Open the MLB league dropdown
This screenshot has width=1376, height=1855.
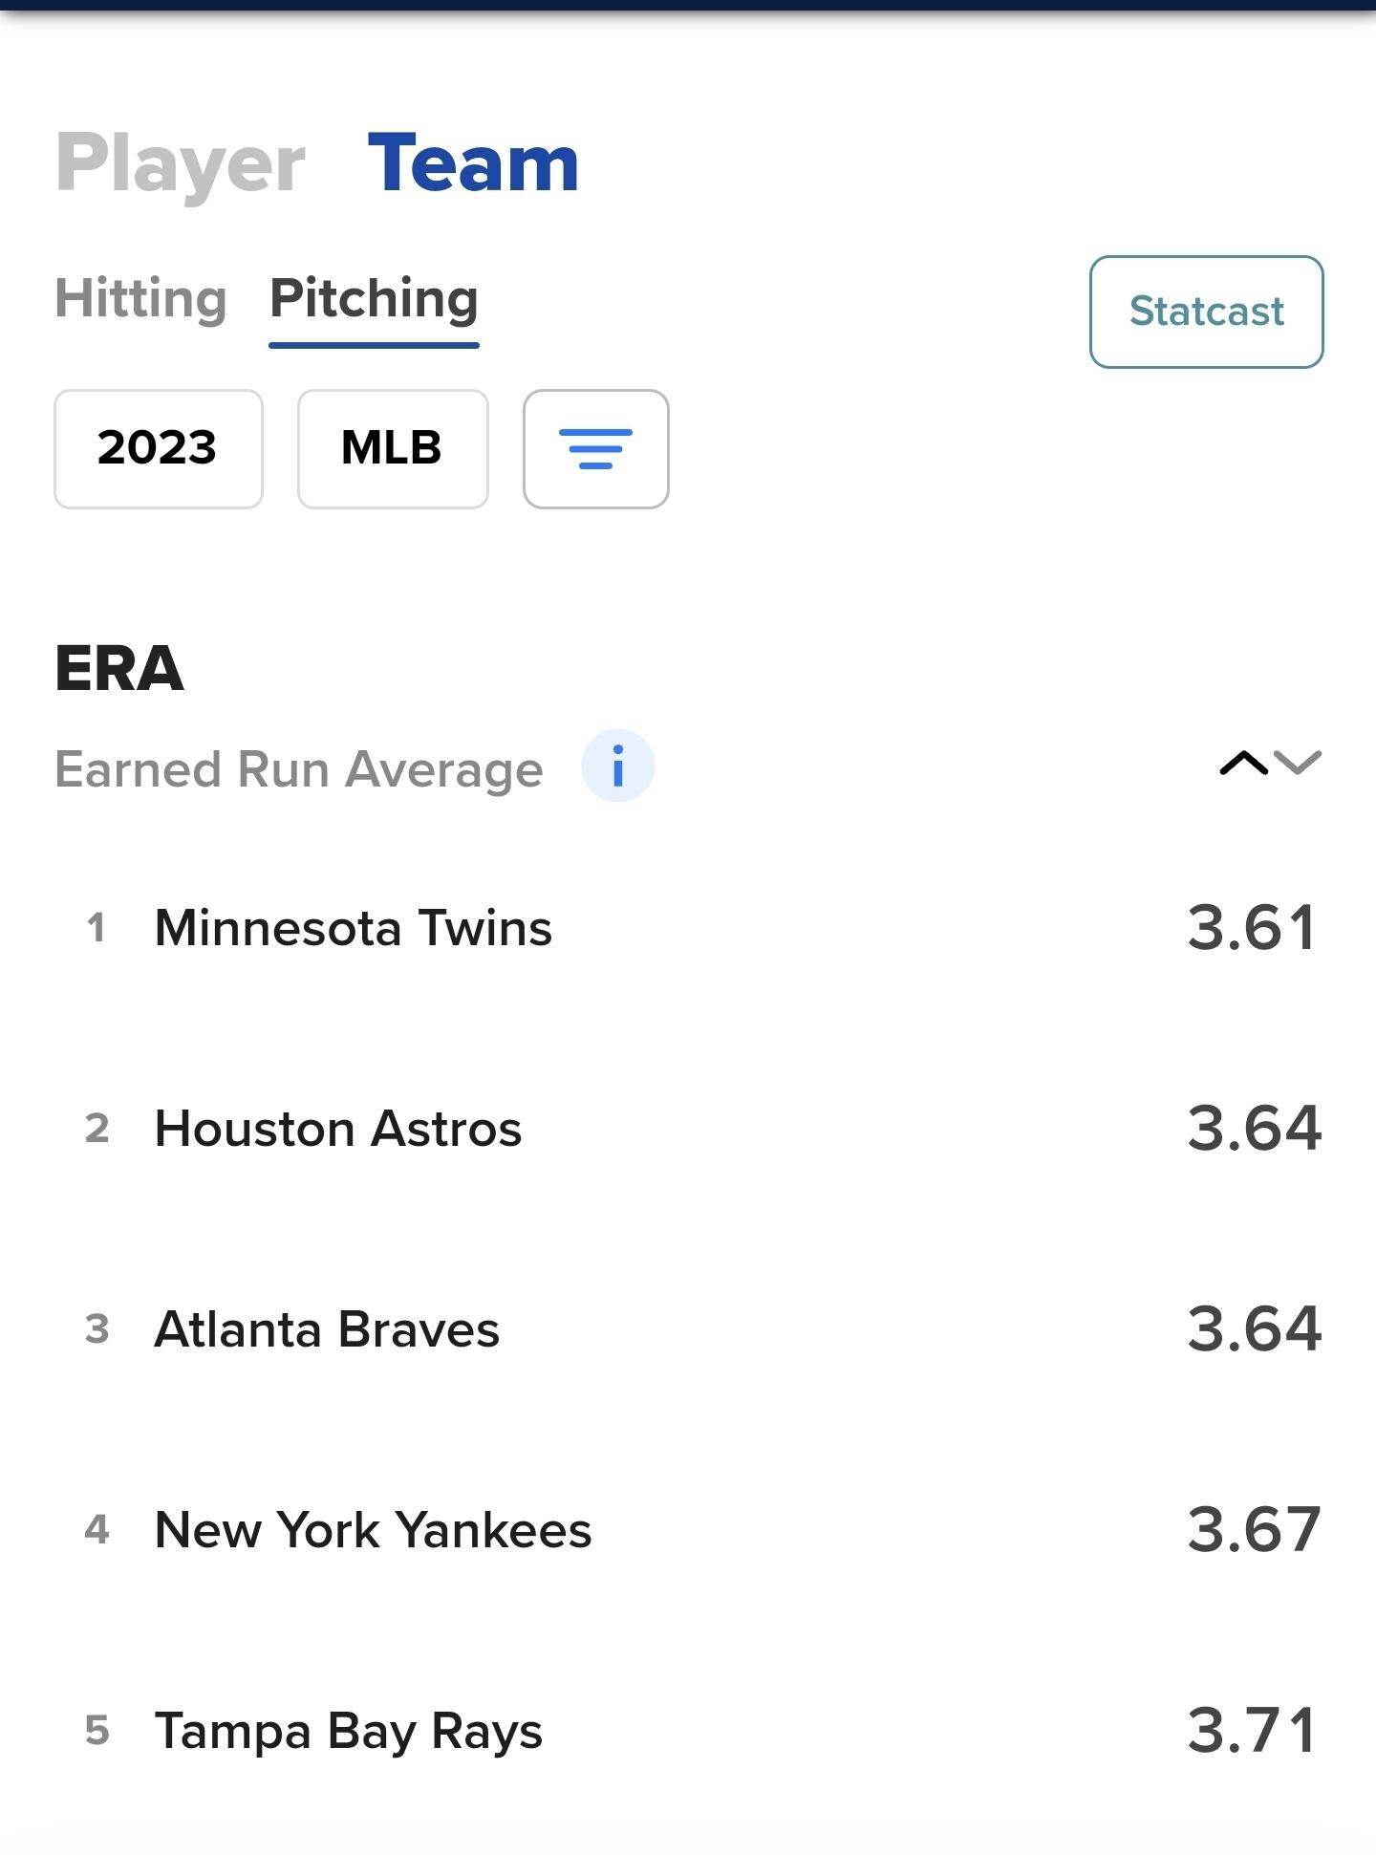click(x=393, y=449)
